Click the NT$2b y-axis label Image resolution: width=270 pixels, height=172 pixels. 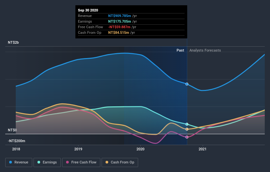click(13, 42)
